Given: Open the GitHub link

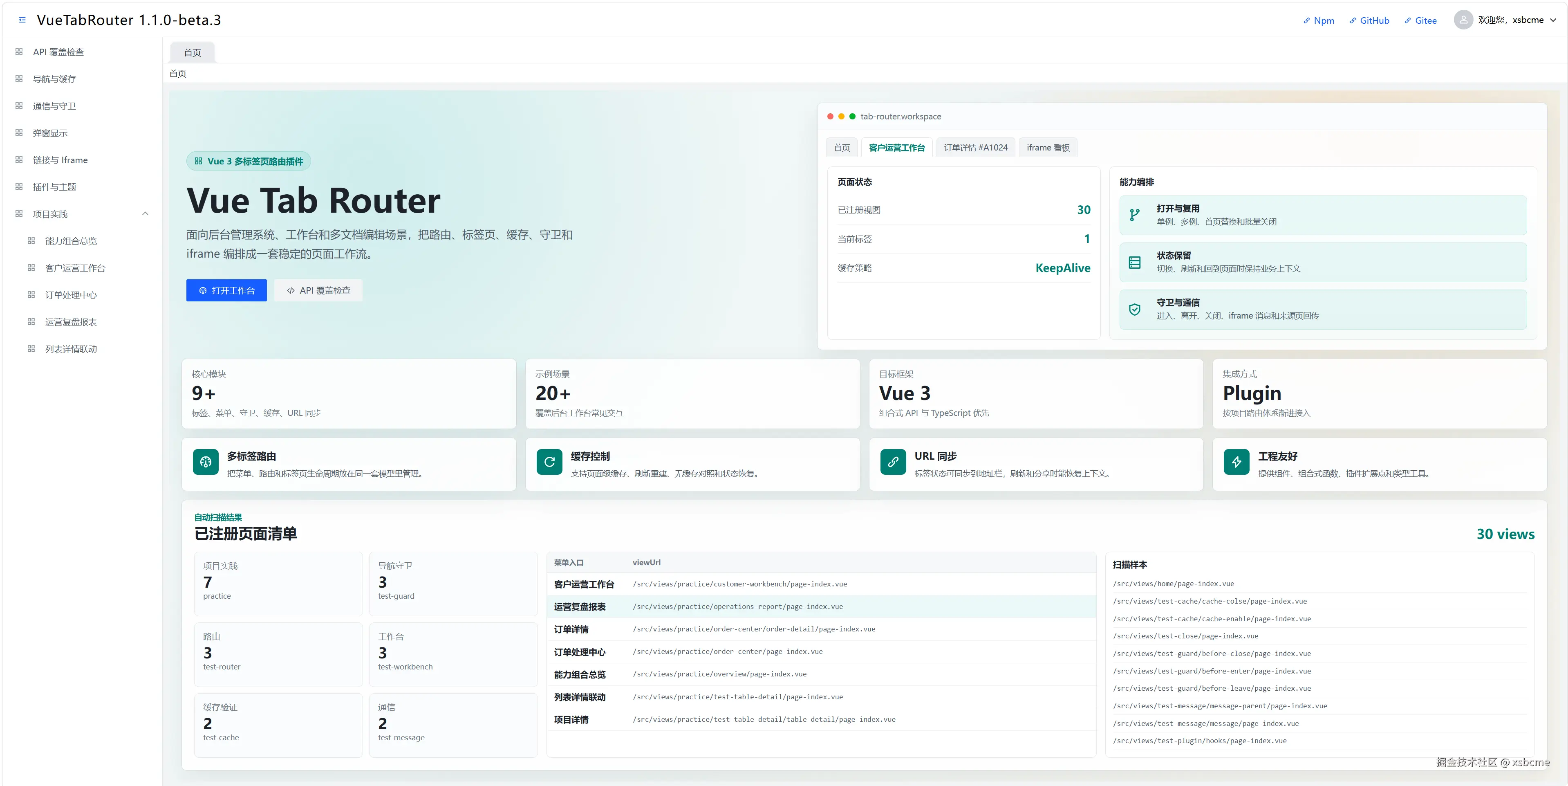Looking at the screenshot, I should (1369, 21).
